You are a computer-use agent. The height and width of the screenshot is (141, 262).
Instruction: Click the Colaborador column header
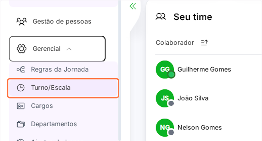coord(175,43)
